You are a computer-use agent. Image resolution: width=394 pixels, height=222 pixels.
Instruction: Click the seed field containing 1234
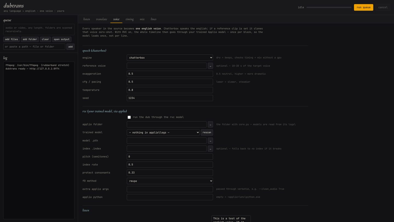click(x=170, y=98)
